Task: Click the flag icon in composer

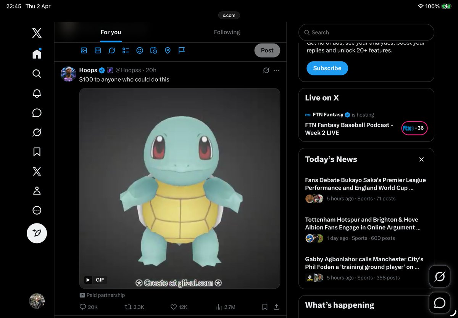Action: click(182, 50)
